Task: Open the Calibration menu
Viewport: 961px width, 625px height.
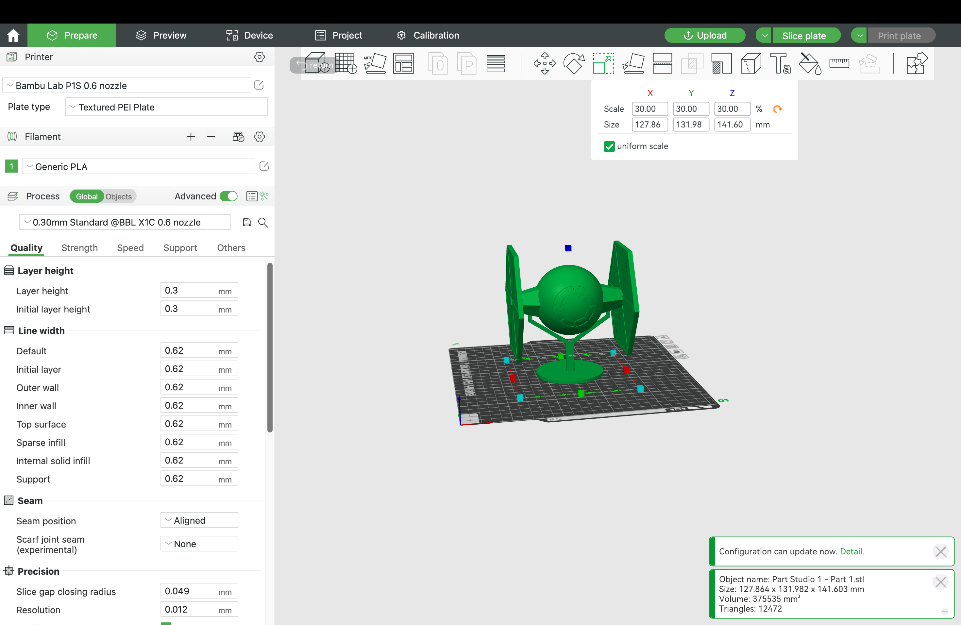Action: 428,36
